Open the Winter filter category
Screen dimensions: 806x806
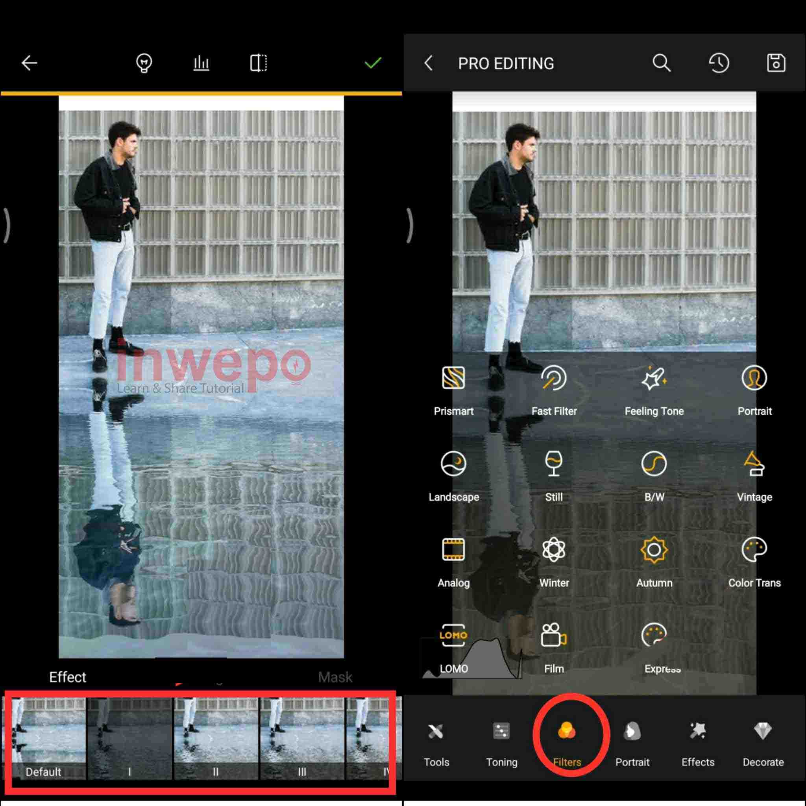coord(554,550)
